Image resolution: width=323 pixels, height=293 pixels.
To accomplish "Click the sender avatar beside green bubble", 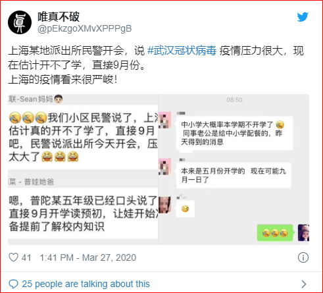I will coord(303,233).
